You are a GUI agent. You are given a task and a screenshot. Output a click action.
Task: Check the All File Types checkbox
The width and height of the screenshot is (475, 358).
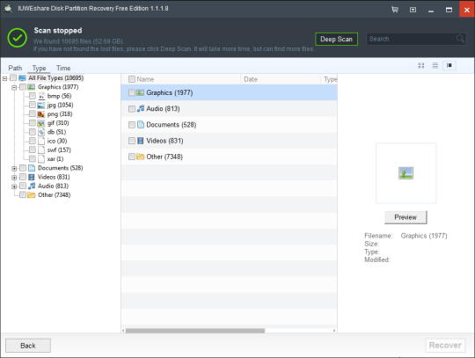13,77
